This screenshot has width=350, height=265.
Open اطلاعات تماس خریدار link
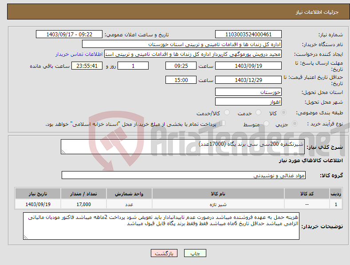pyautogui.click(x=79, y=54)
